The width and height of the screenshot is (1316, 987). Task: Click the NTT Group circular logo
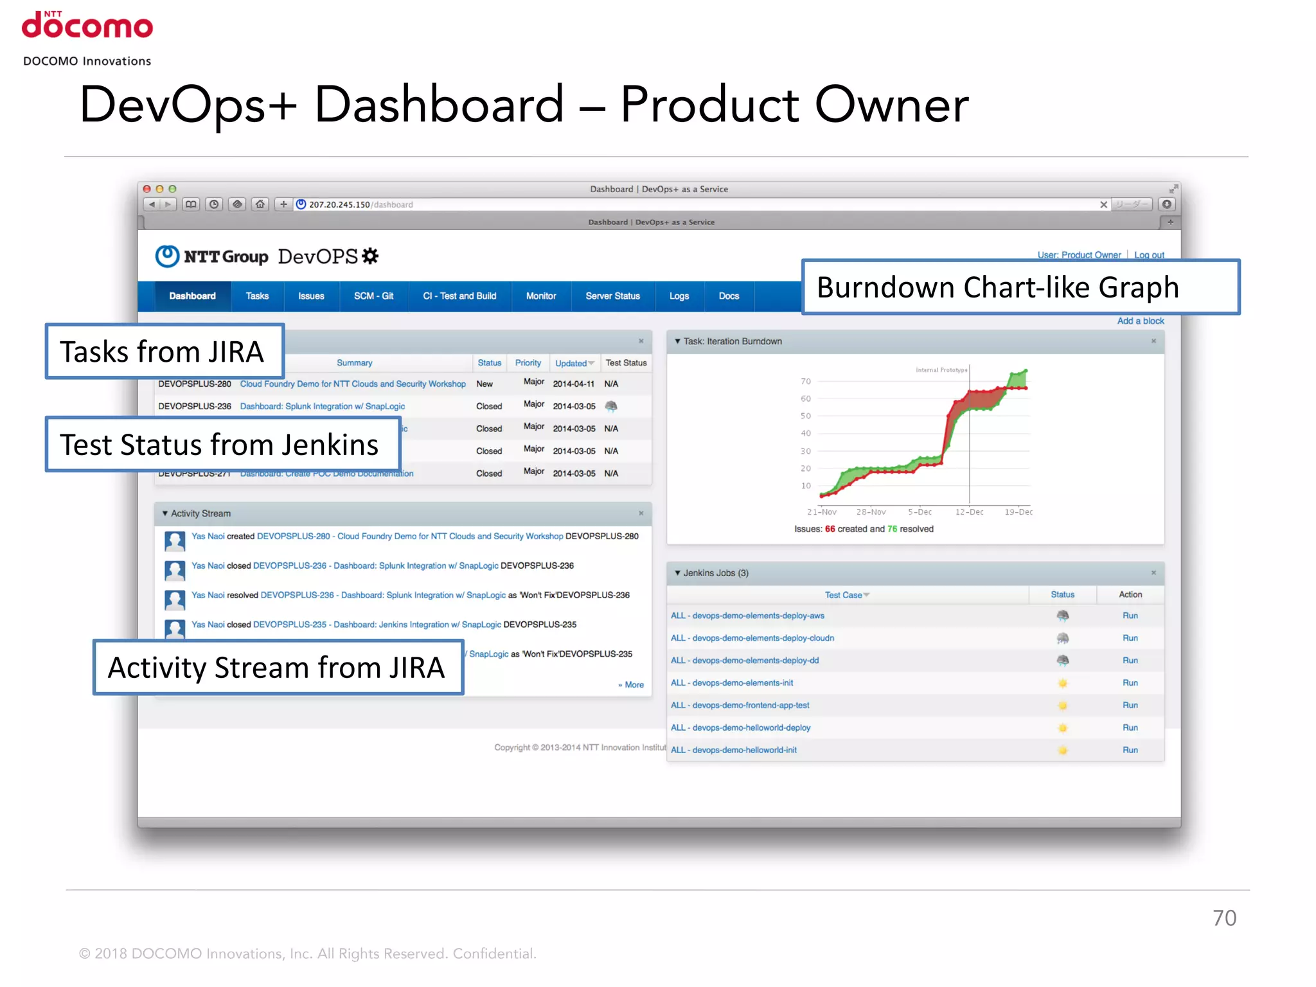click(167, 256)
